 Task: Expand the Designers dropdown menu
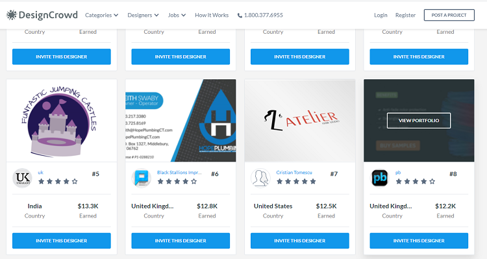pos(143,15)
